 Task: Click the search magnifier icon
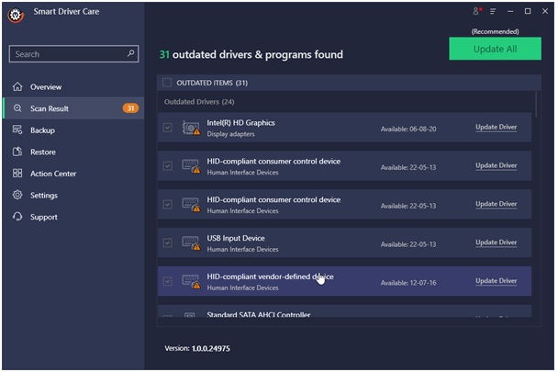tap(131, 54)
